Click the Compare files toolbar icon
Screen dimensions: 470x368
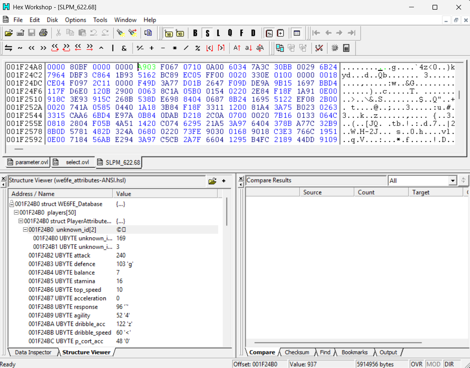[x=280, y=48]
